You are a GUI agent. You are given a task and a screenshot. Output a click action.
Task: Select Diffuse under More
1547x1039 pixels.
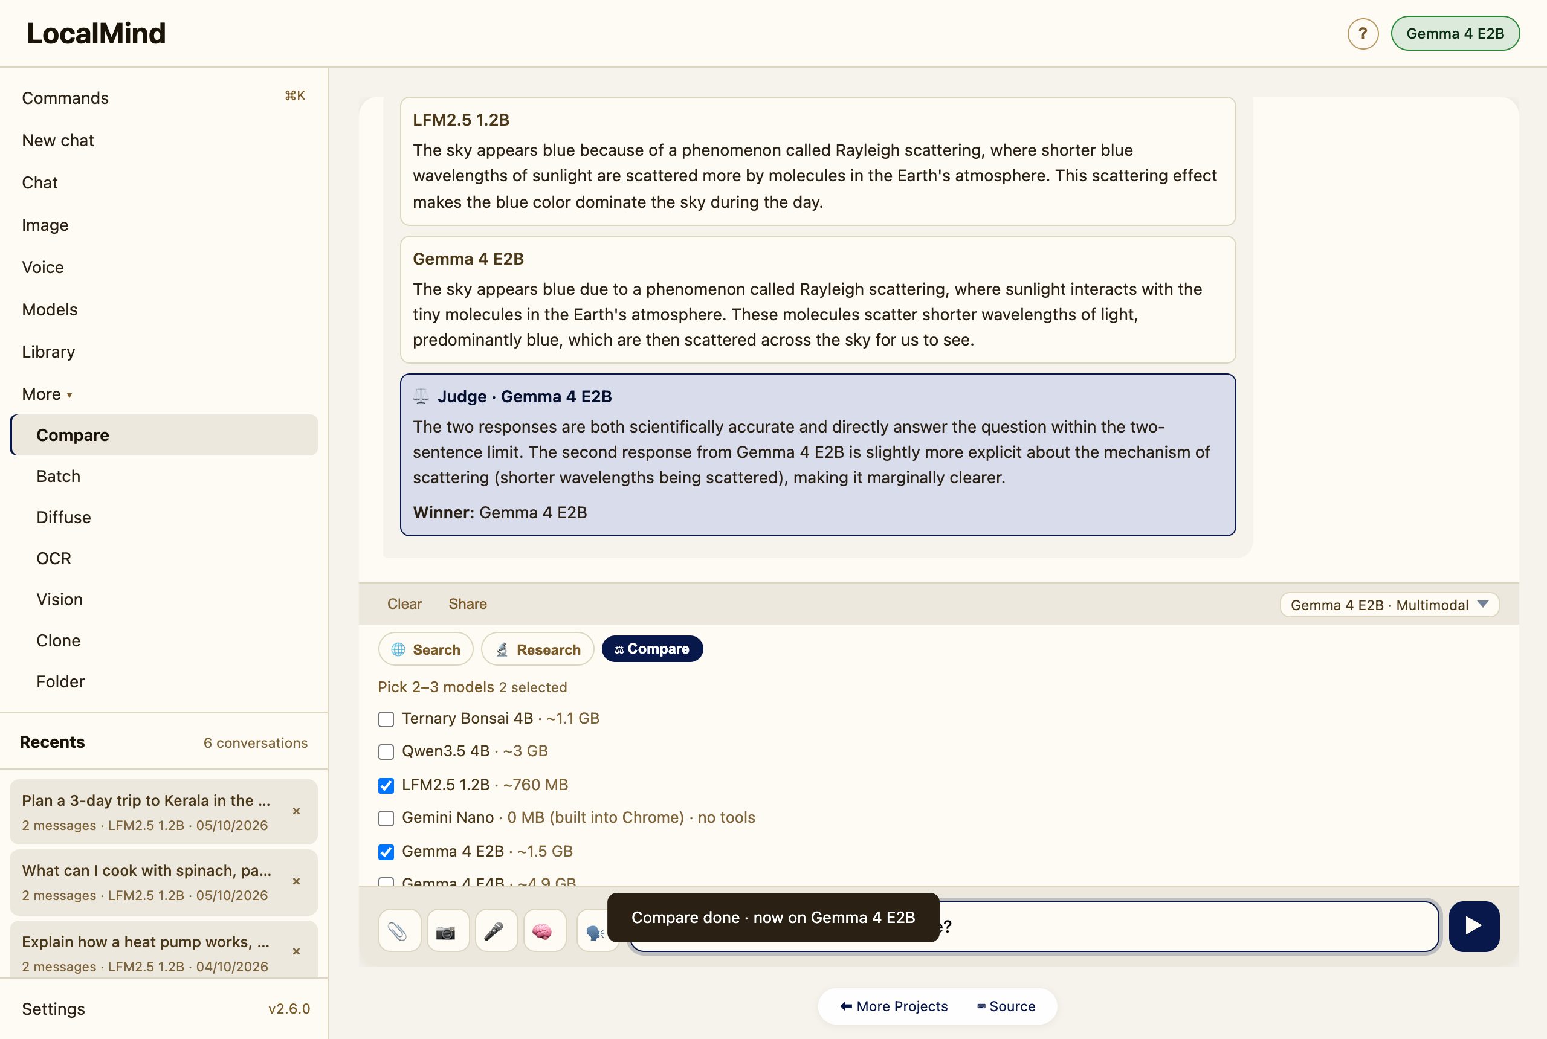(x=164, y=518)
